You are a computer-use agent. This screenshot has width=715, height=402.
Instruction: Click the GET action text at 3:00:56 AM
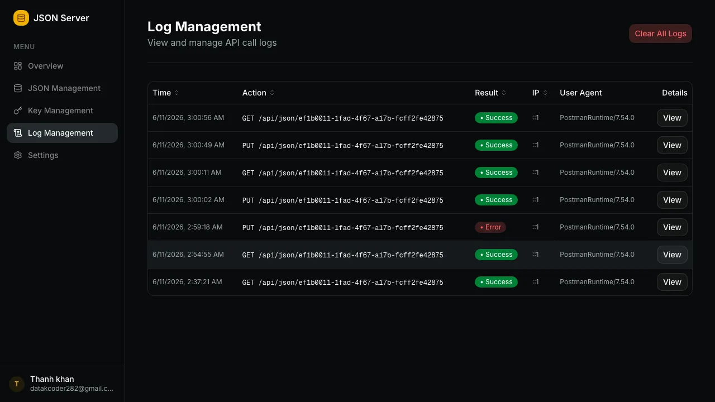point(342,118)
